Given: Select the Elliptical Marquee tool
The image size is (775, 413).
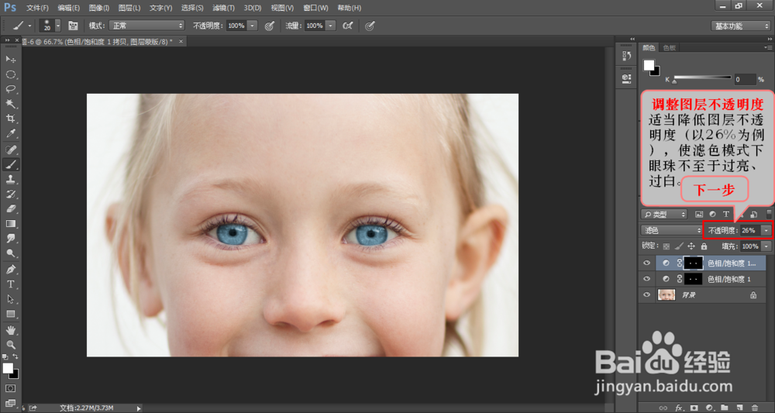Looking at the screenshot, I should point(10,74).
